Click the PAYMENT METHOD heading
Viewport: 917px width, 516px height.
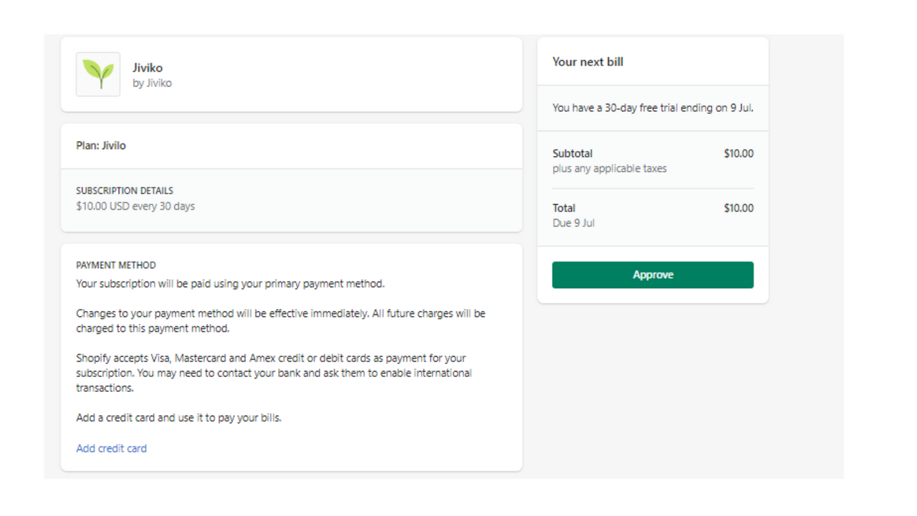click(116, 265)
